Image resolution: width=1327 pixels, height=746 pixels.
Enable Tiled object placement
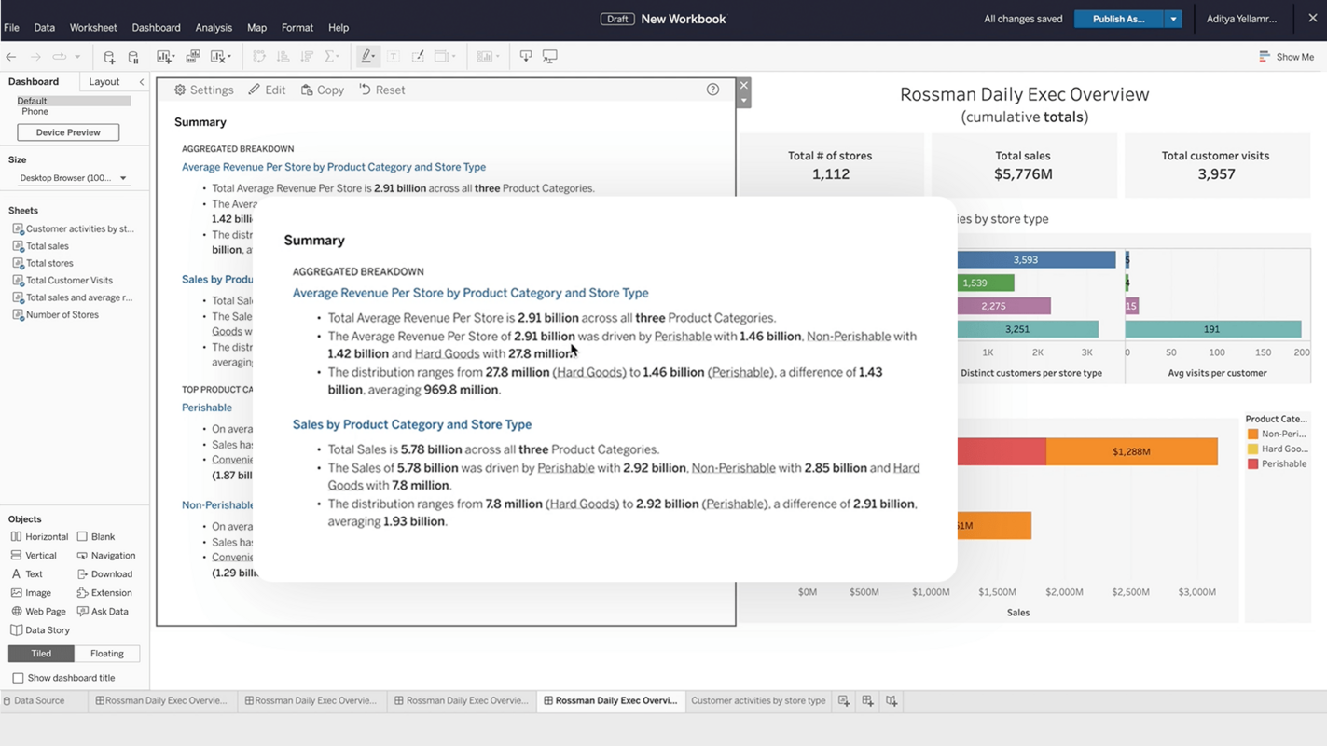pos(39,653)
